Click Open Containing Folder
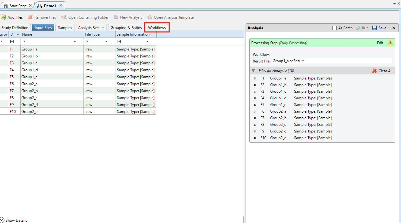The image size is (401, 223). pos(85,17)
